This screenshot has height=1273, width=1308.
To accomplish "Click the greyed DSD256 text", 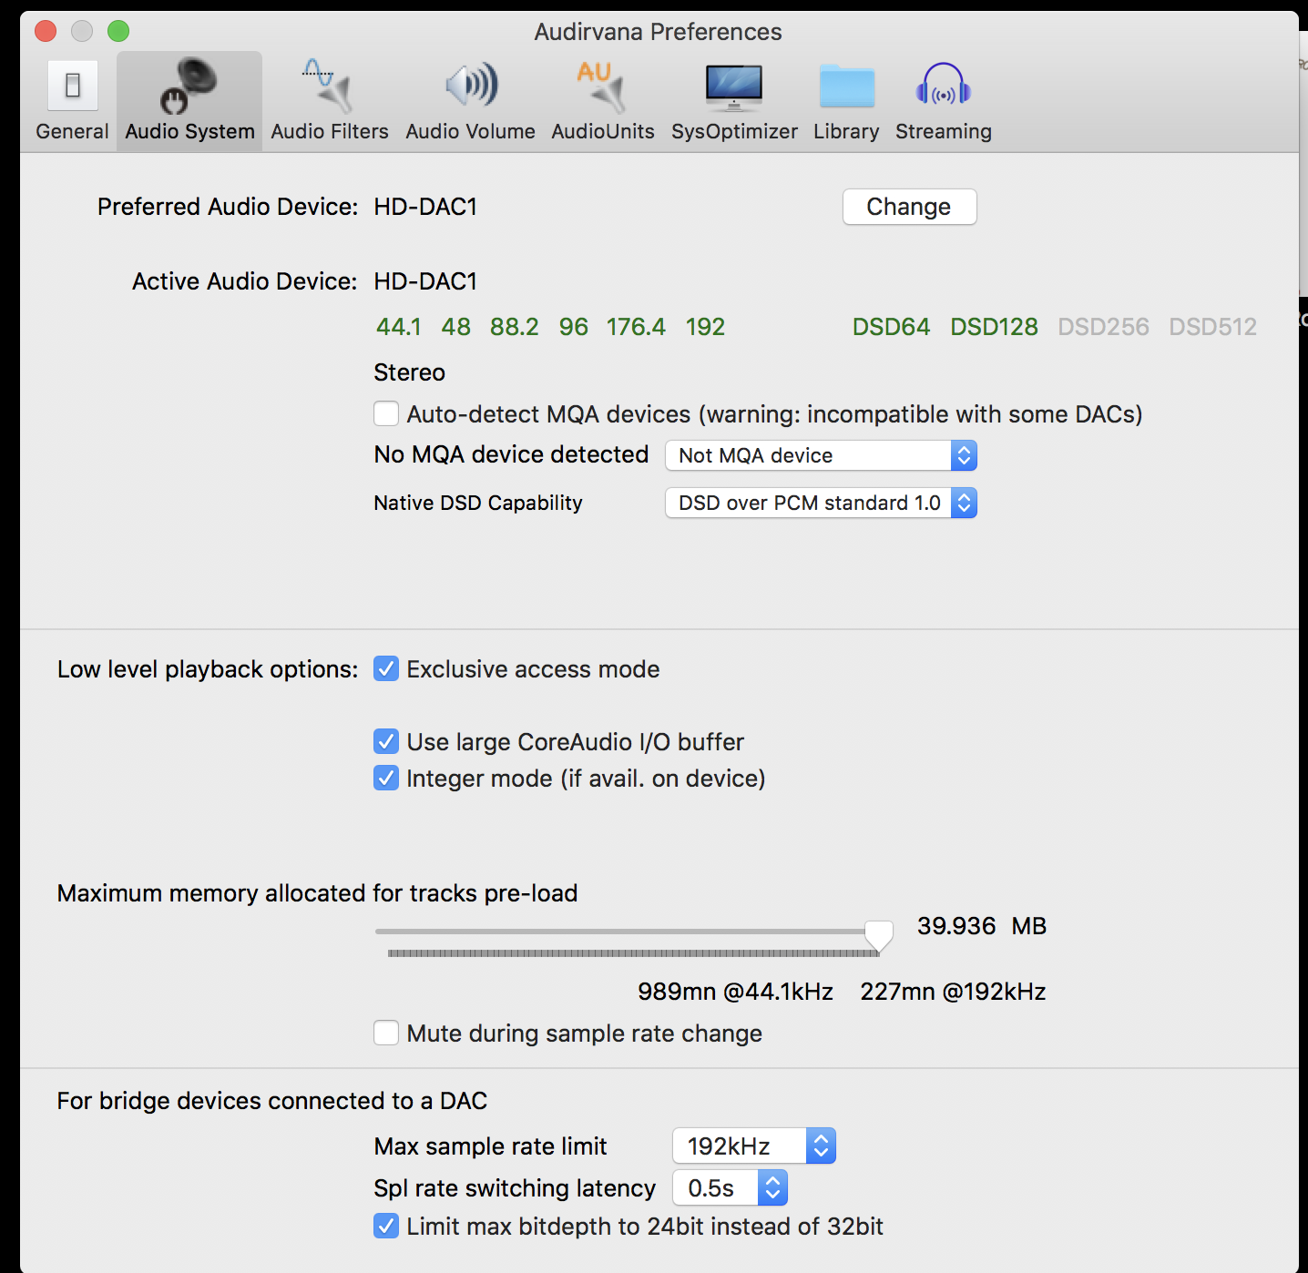I will (1104, 327).
